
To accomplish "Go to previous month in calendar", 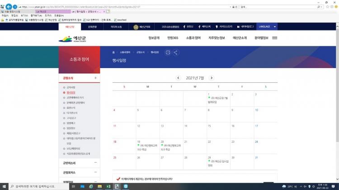I will coord(178,78).
